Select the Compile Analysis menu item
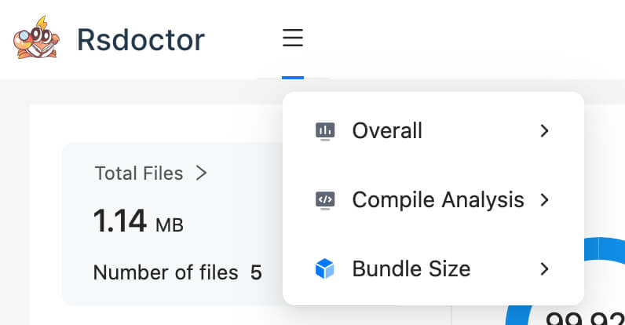 click(433, 199)
